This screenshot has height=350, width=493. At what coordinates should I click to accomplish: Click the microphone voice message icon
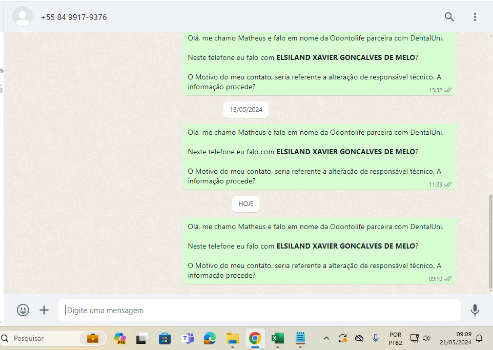[475, 310]
